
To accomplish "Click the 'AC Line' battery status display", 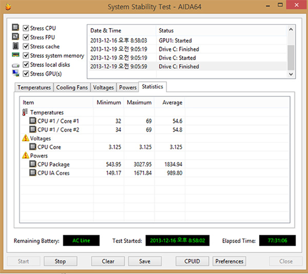I will [x=81, y=241].
